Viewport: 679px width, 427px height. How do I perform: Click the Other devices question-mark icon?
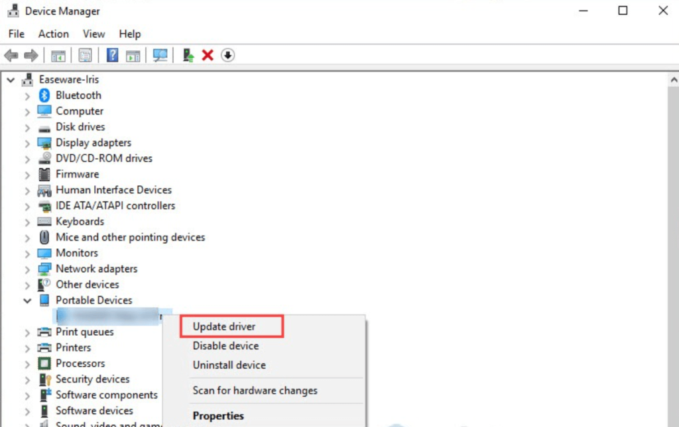[44, 285]
